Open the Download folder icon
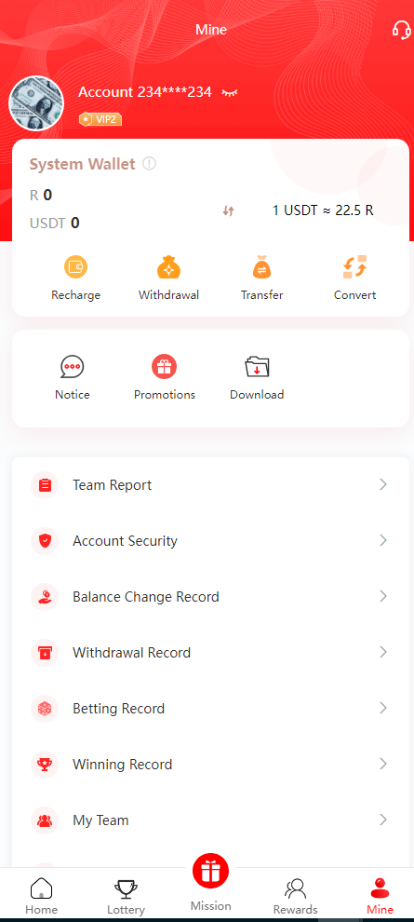 point(257,368)
